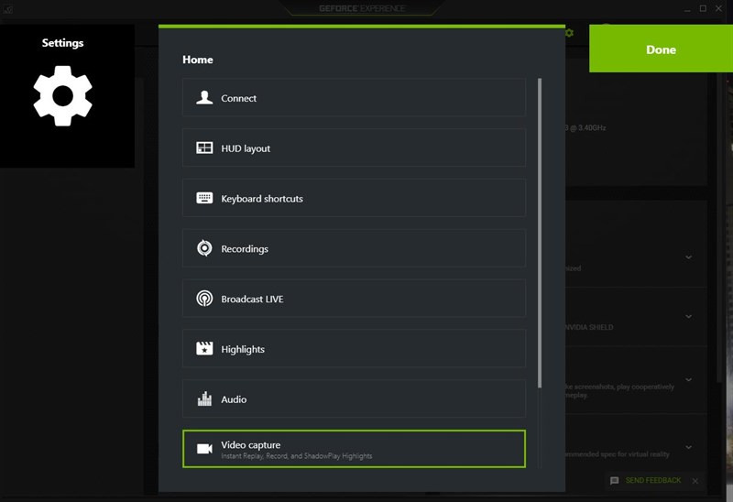Expand the screenshots and cooperative play chevron
Image resolution: width=733 pixels, height=502 pixels.
click(x=689, y=379)
